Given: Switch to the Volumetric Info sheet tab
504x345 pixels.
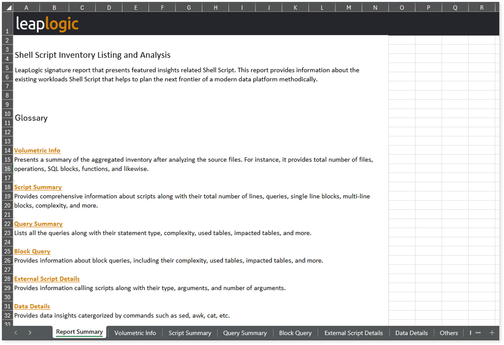Looking at the screenshot, I should (x=135, y=333).
